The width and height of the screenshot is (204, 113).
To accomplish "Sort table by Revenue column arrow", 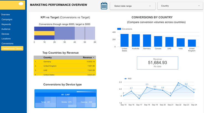I will pyautogui.click(x=93, y=58).
